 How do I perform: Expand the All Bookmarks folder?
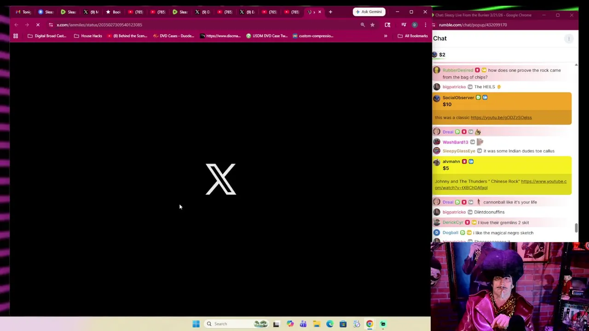tap(413, 36)
